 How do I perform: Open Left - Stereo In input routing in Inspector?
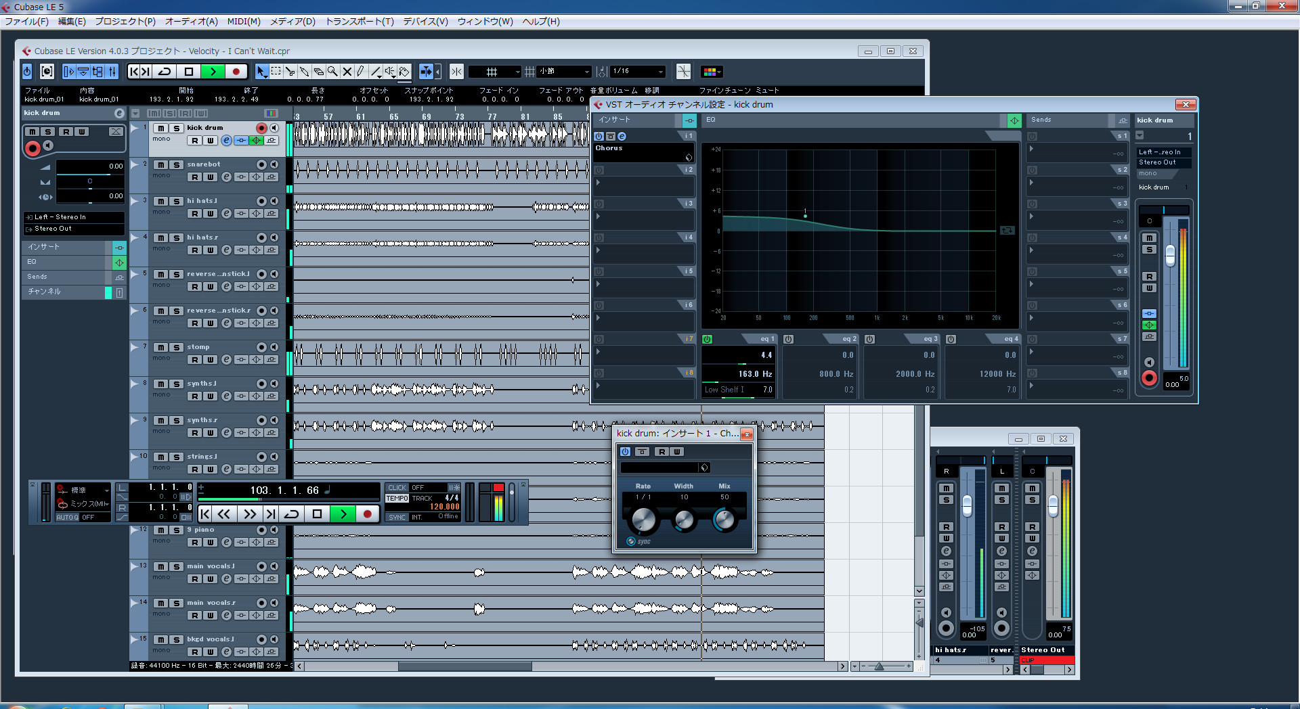73,217
